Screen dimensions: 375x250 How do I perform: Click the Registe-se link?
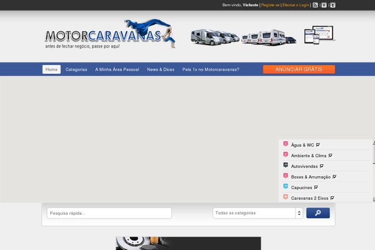[x=270, y=5]
